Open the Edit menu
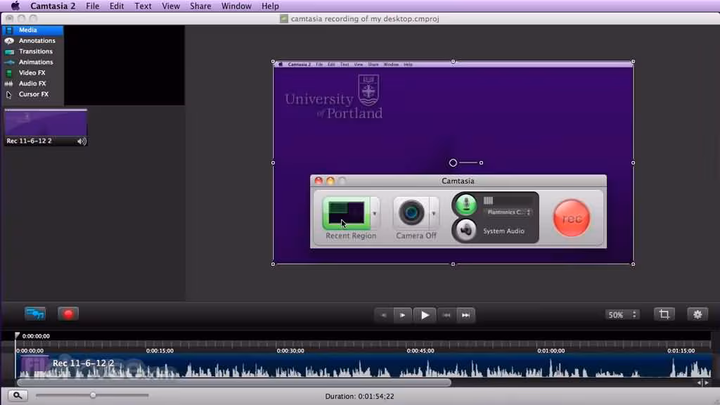The image size is (720, 405). point(117,6)
